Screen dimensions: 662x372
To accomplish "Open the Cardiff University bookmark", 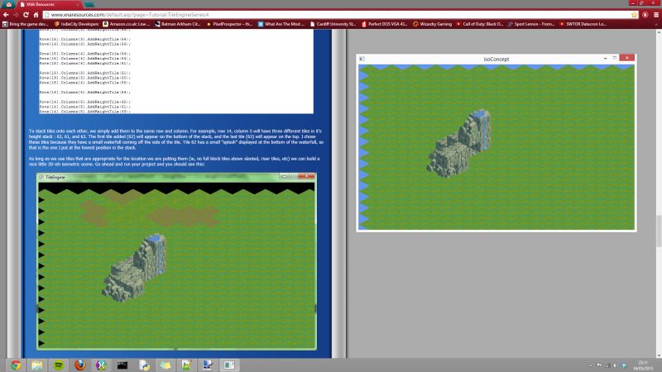I will [333, 24].
